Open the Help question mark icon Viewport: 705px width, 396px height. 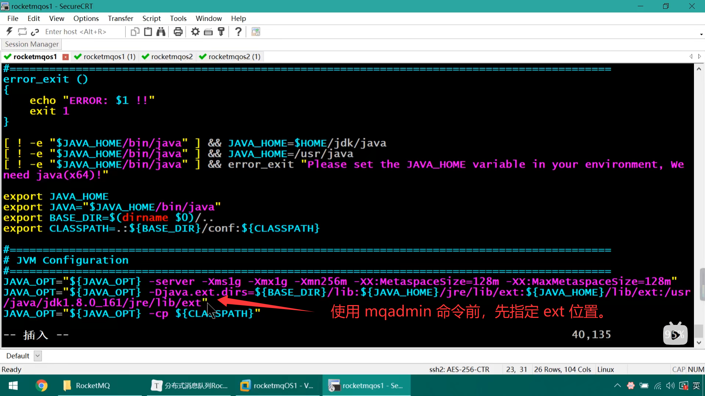pyautogui.click(x=238, y=32)
